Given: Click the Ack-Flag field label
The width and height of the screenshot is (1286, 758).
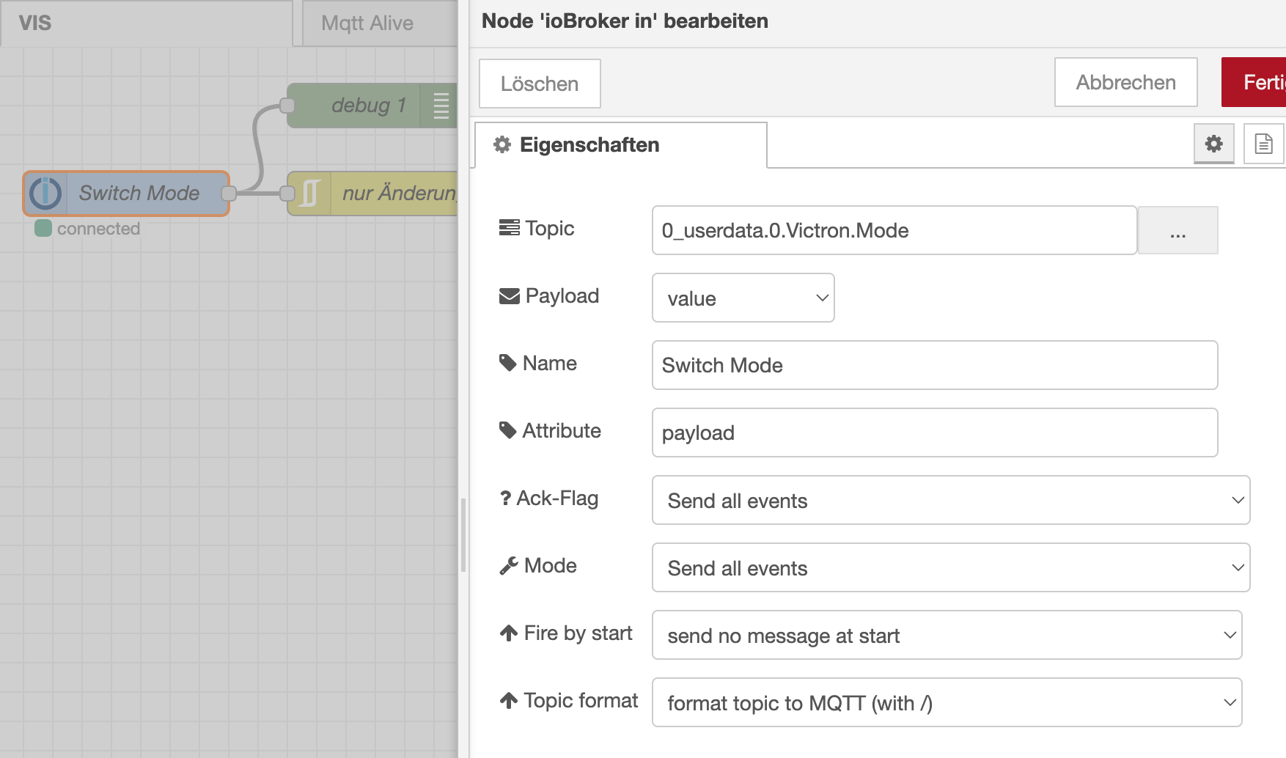Looking at the screenshot, I should [549, 498].
